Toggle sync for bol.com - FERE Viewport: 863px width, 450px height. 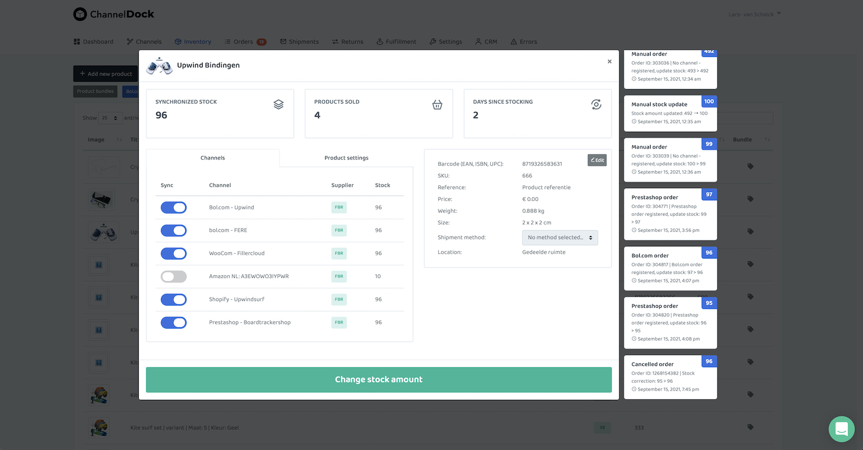[x=174, y=231]
